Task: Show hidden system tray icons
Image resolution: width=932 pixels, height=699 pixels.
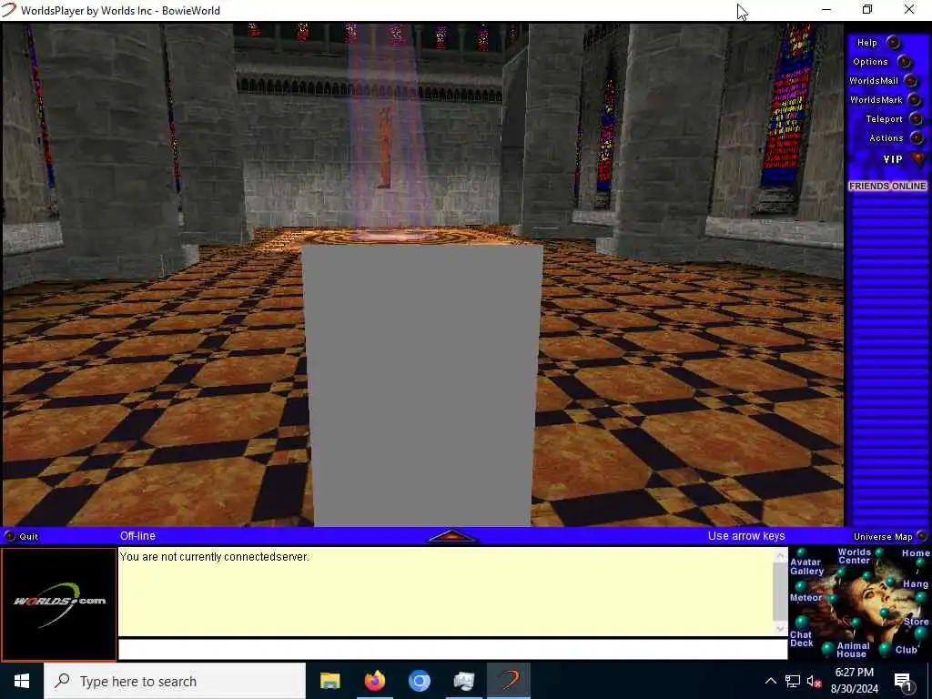Action: [770, 681]
